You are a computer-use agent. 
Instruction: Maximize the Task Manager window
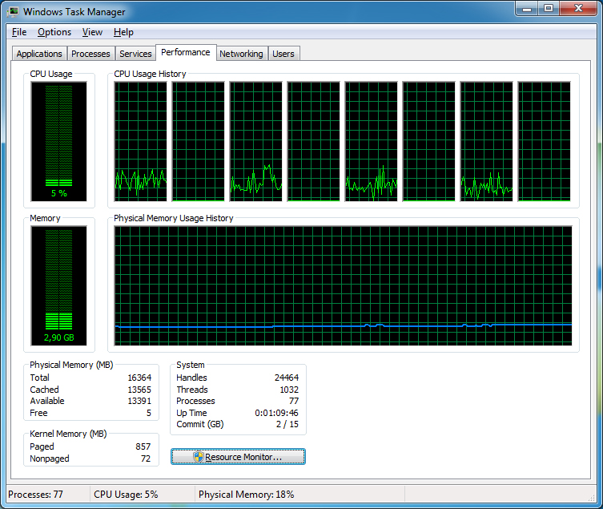(549, 9)
